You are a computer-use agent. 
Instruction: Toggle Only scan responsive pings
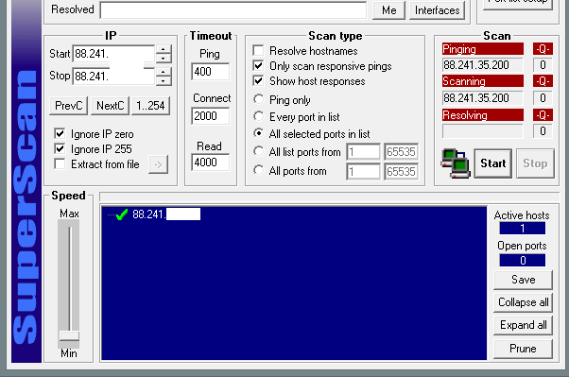pos(258,66)
